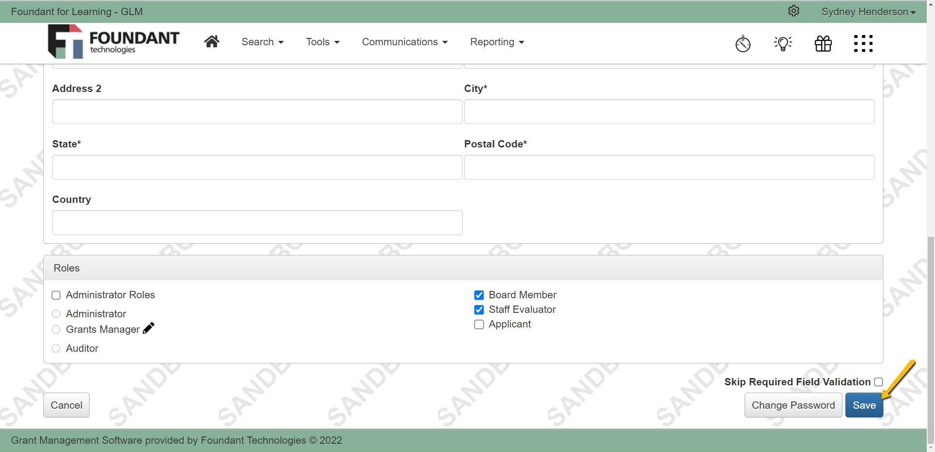Click the gift icon in the header

[x=823, y=43]
